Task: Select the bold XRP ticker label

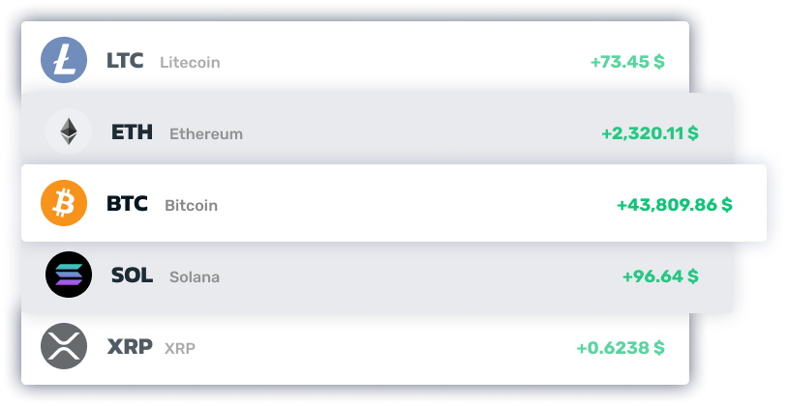Action: (129, 346)
